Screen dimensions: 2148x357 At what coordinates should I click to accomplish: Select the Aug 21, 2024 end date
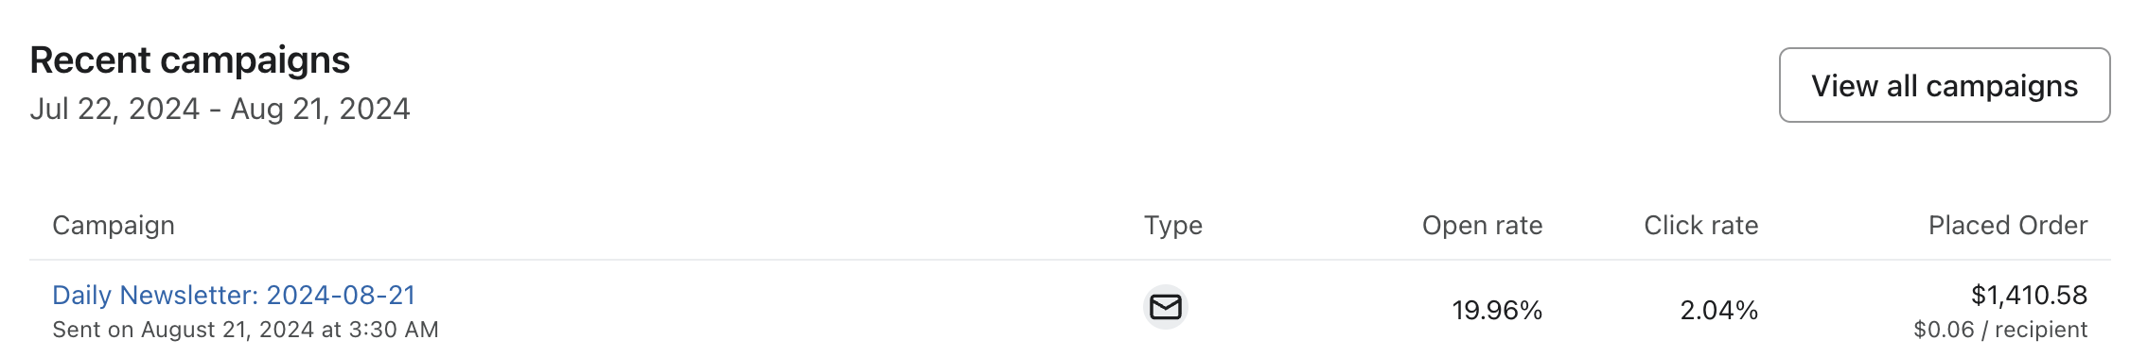click(320, 109)
